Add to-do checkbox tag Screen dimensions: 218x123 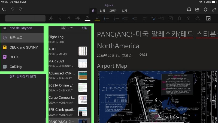(x=171, y=18)
